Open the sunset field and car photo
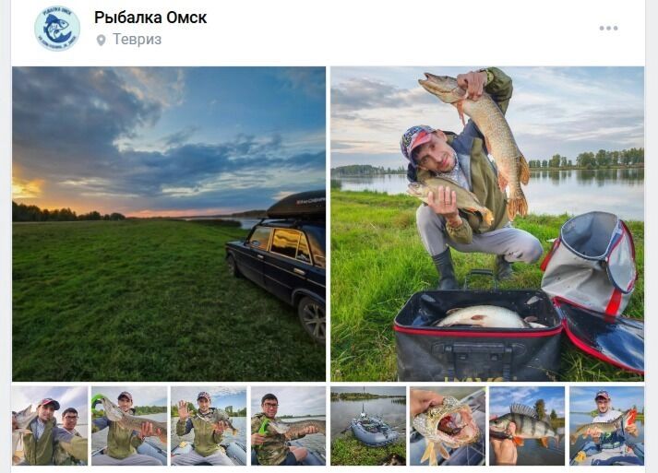This screenshot has height=473, width=658. [x=169, y=223]
